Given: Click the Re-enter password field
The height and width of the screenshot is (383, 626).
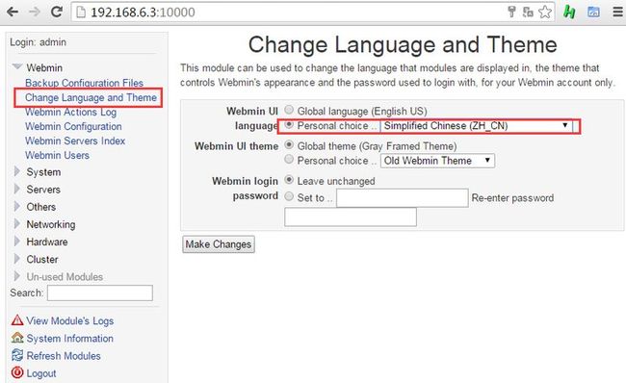Looking at the screenshot, I should pos(351,217).
